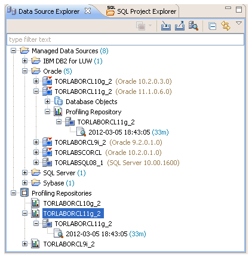Collapse the highlighted TORLABORCL11g_2 repository
252x256 pixels.
pos(24,214)
